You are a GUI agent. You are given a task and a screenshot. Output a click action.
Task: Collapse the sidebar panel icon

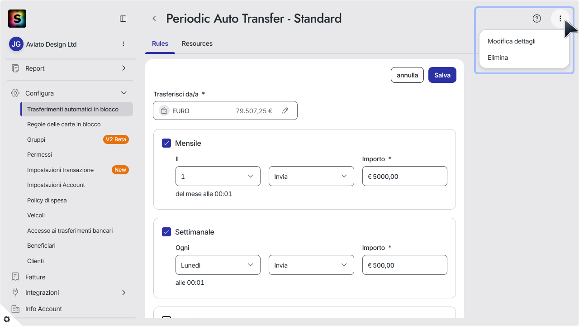(x=123, y=19)
